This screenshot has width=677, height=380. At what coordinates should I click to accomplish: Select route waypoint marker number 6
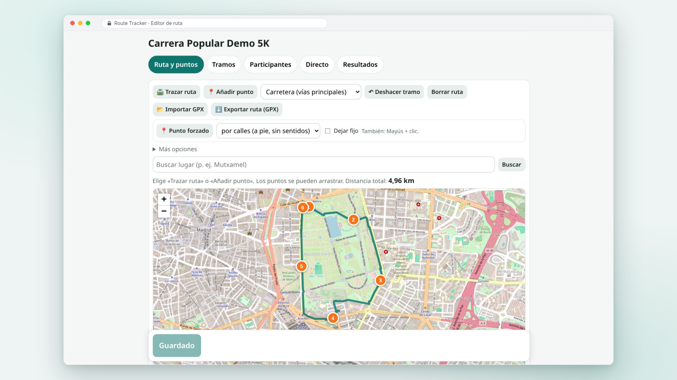click(x=303, y=208)
